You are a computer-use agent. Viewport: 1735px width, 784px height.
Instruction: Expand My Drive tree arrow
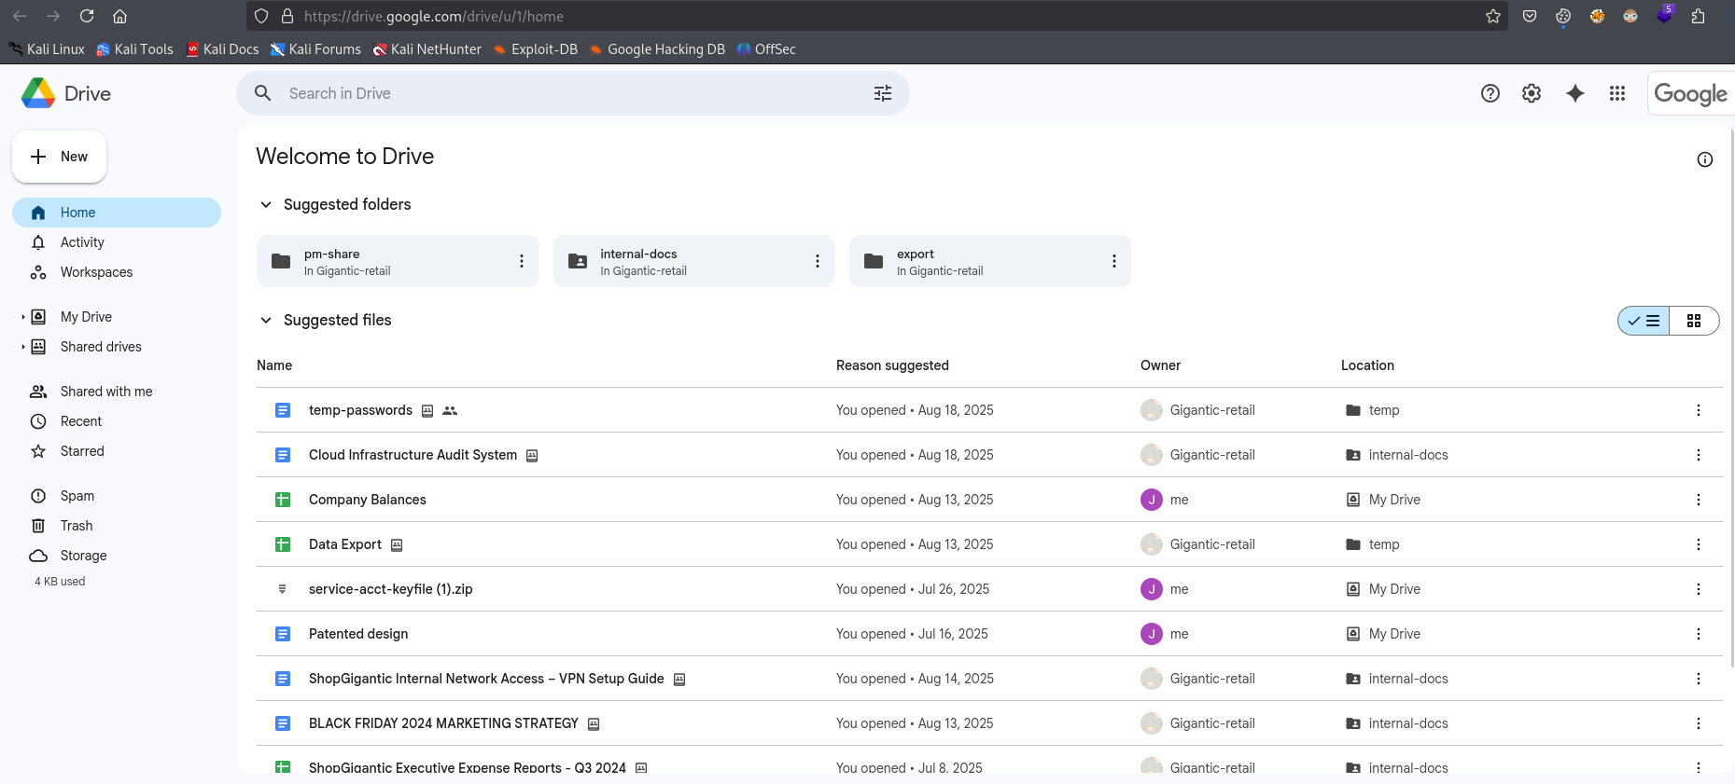[22, 317]
